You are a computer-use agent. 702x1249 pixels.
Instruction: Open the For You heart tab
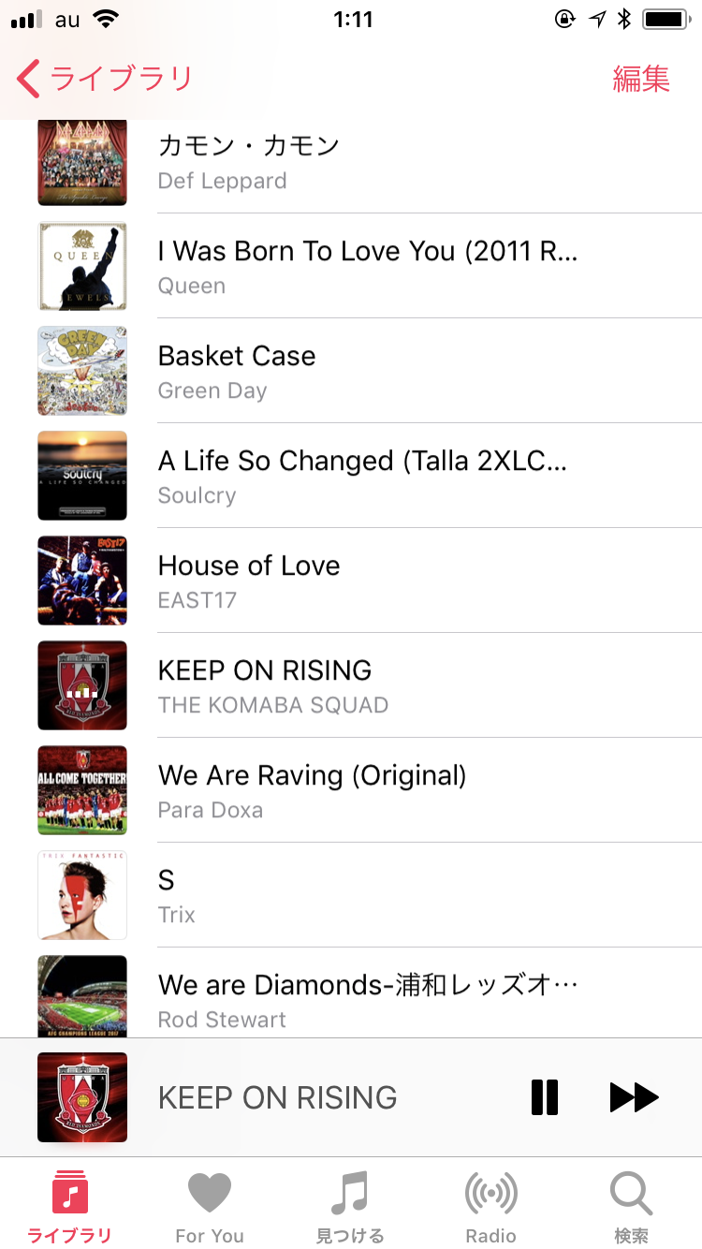tap(210, 1206)
